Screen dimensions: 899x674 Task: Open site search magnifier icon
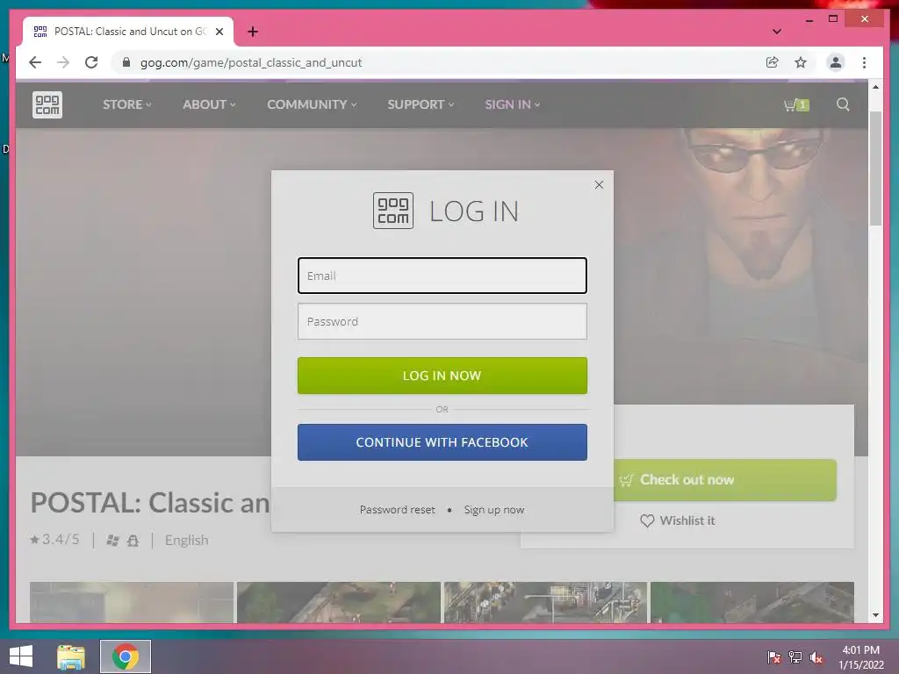pyautogui.click(x=843, y=104)
